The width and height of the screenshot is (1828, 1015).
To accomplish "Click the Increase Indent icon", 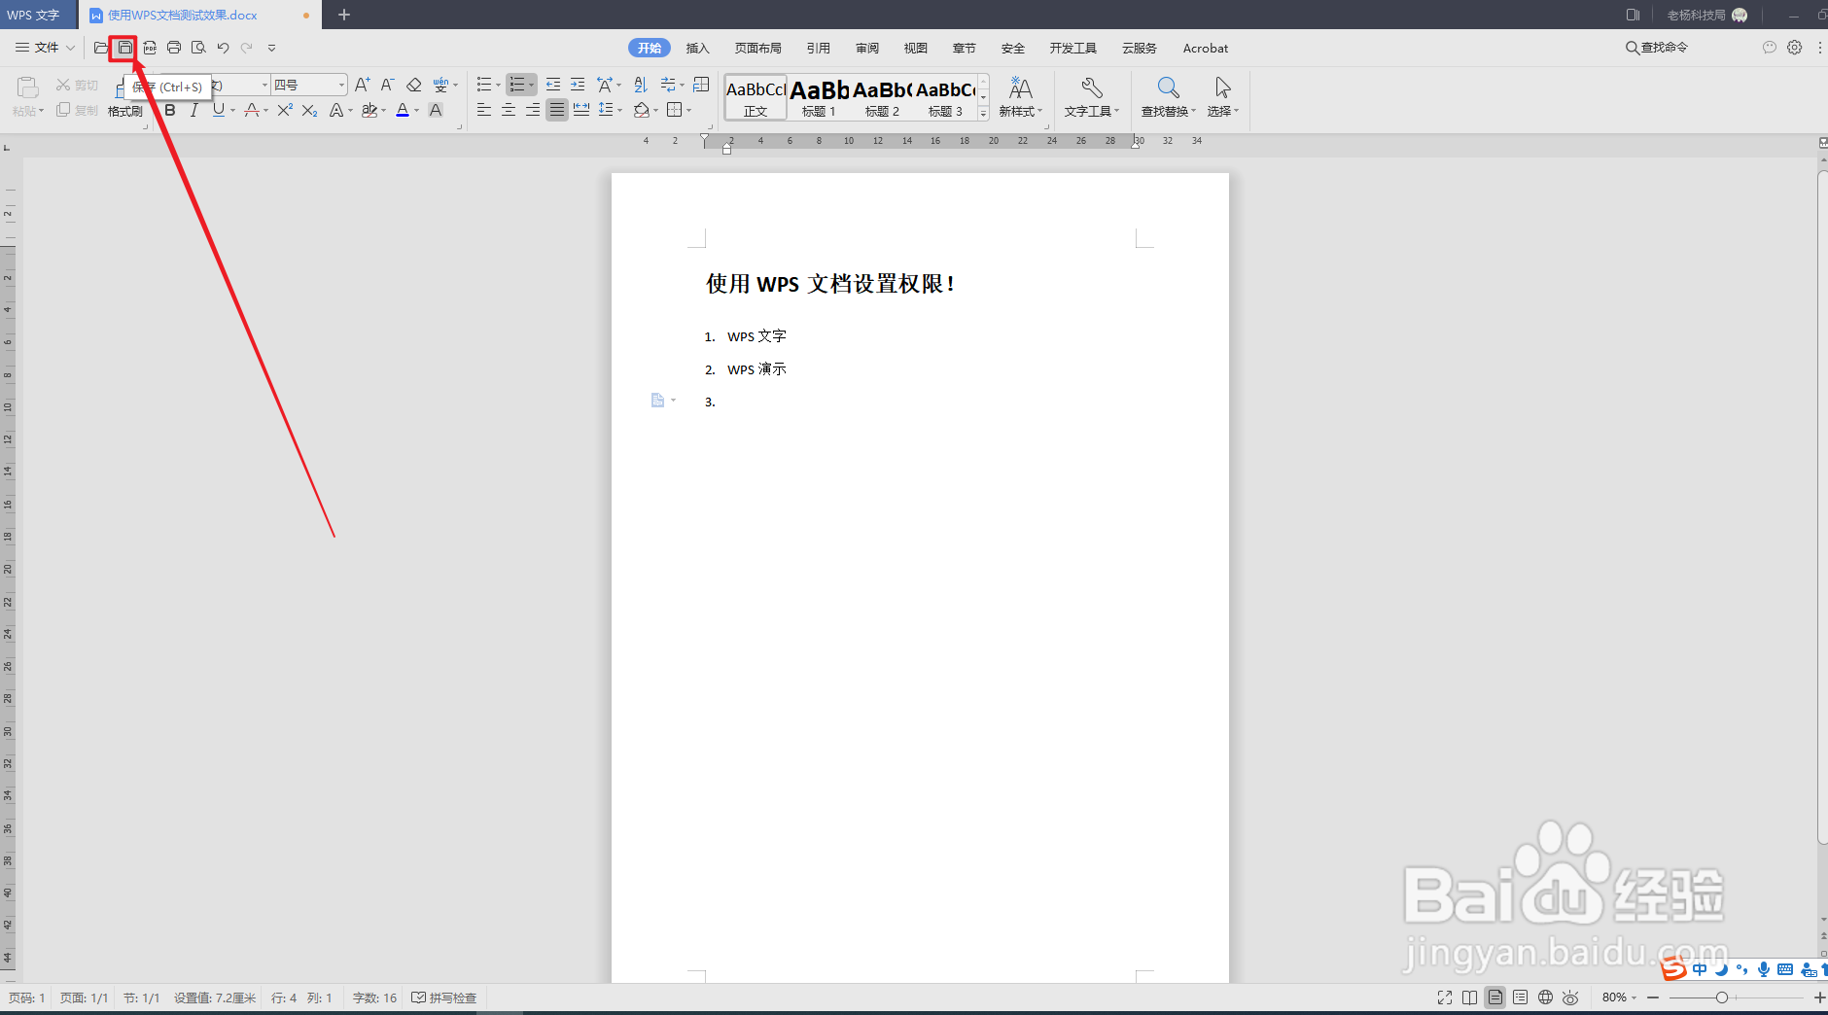I will 578,85.
